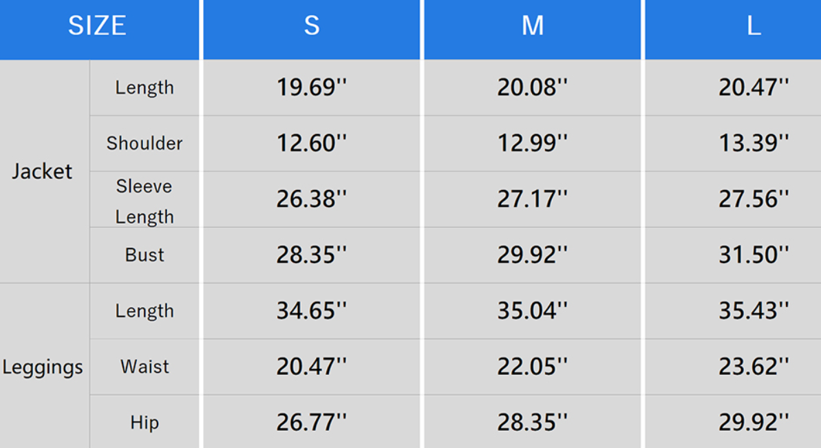The height and width of the screenshot is (448, 821).
Task: Click the 23.62'' waist value for L
Action: 754,367
